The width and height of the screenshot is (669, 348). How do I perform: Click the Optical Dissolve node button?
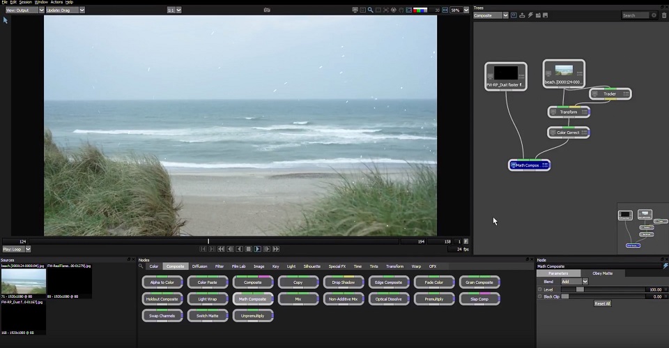(388, 299)
